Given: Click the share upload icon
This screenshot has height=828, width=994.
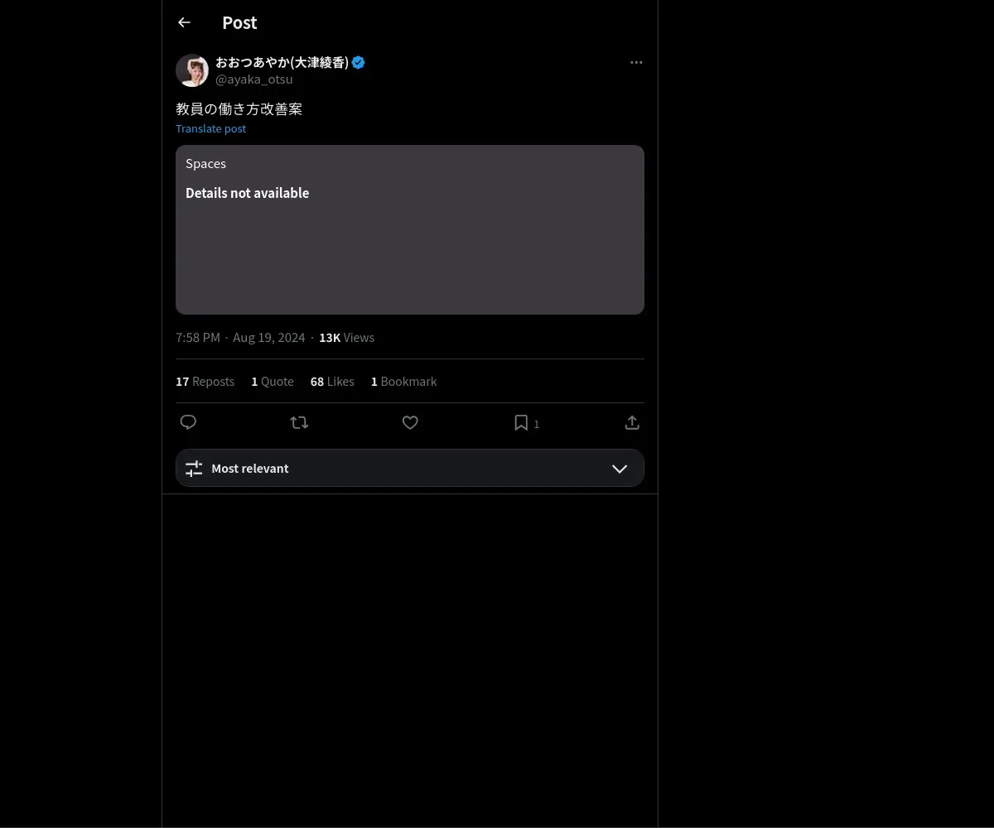Looking at the screenshot, I should coord(632,423).
